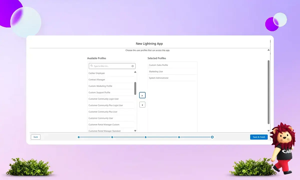The width and height of the screenshot is (300, 180).
Task: Select System Administrator in Selected Profiles
Action: click(159, 78)
